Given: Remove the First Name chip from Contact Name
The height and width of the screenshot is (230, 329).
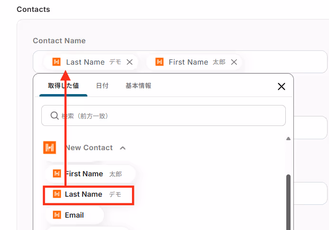Looking at the screenshot, I should click(x=234, y=62).
